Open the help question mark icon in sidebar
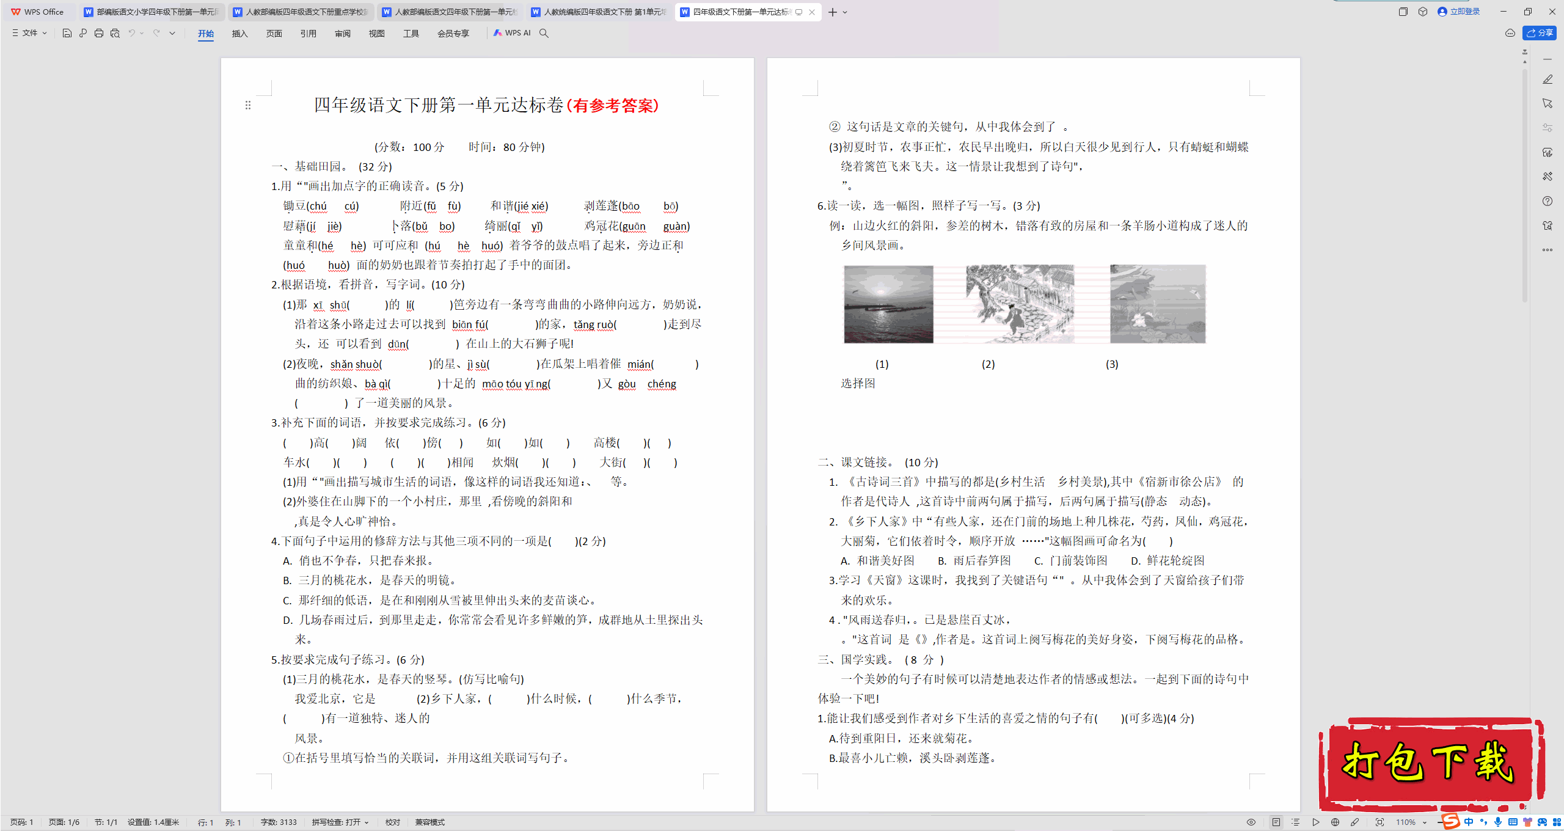Viewport: 1564px width, 831px height. (1548, 201)
